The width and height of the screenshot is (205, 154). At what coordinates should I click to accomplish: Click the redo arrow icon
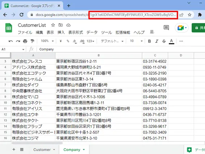click(x=18, y=41)
